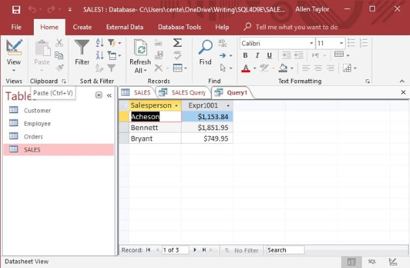Click the Refresh All button
This screenshot has width=410, height=268.
pos(140,55)
